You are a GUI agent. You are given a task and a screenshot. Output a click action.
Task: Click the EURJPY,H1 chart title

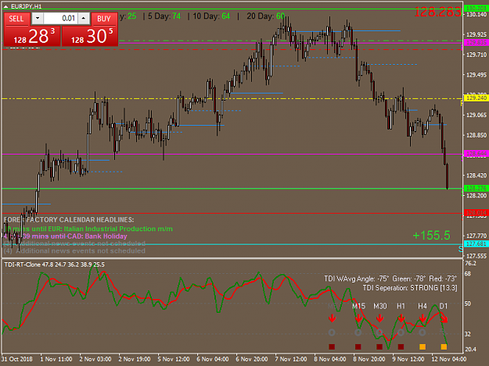26,6
